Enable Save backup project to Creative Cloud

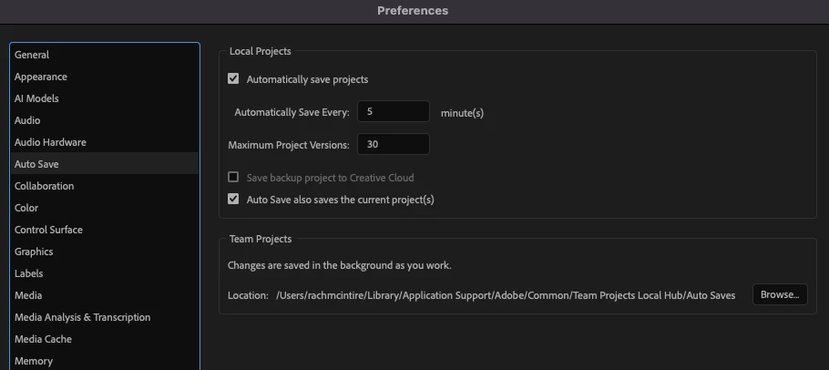pyautogui.click(x=234, y=178)
